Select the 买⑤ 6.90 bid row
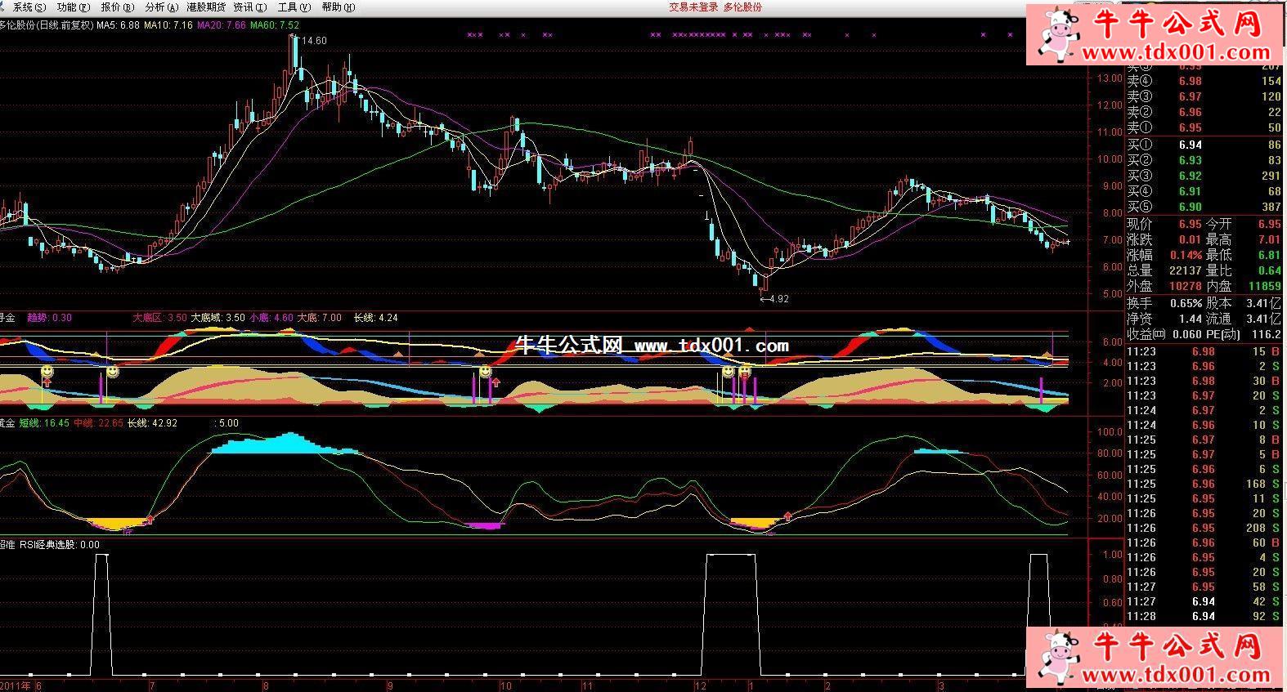This screenshot has height=692, width=1287. point(1204,207)
